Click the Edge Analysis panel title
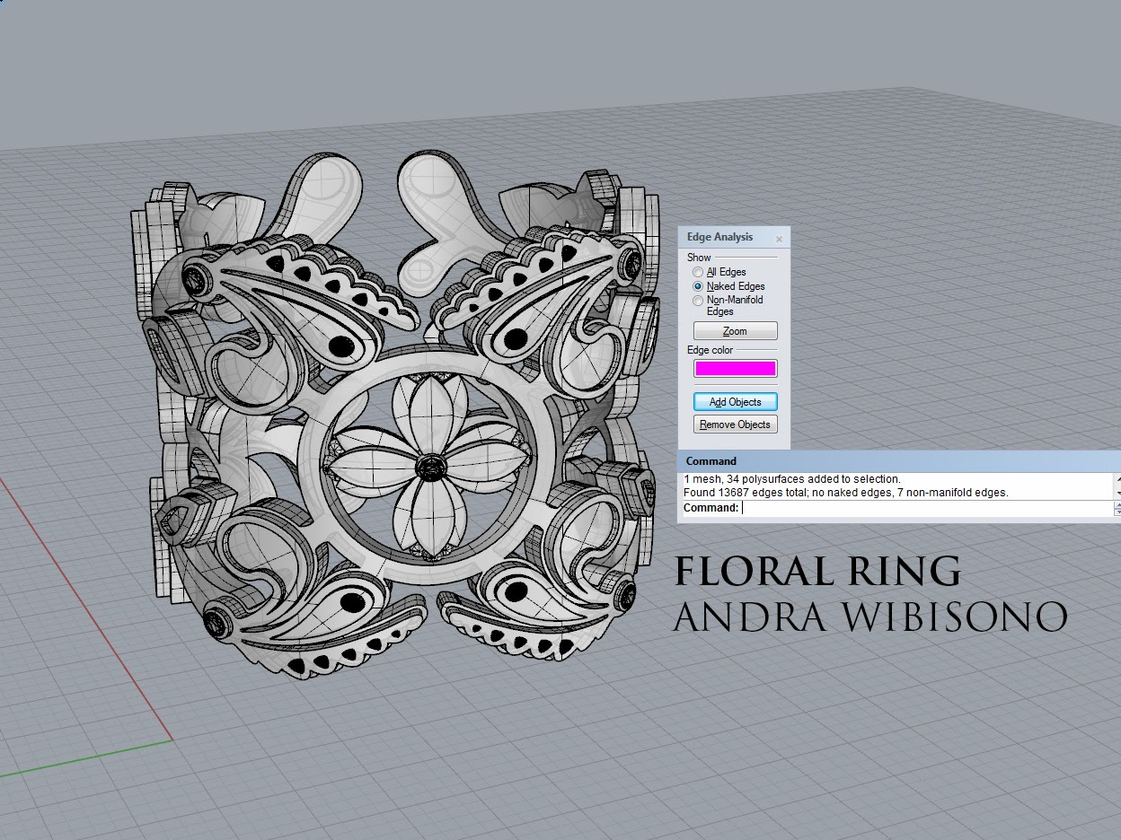This screenshot has width=1121, height=840. tap(719, 237)
